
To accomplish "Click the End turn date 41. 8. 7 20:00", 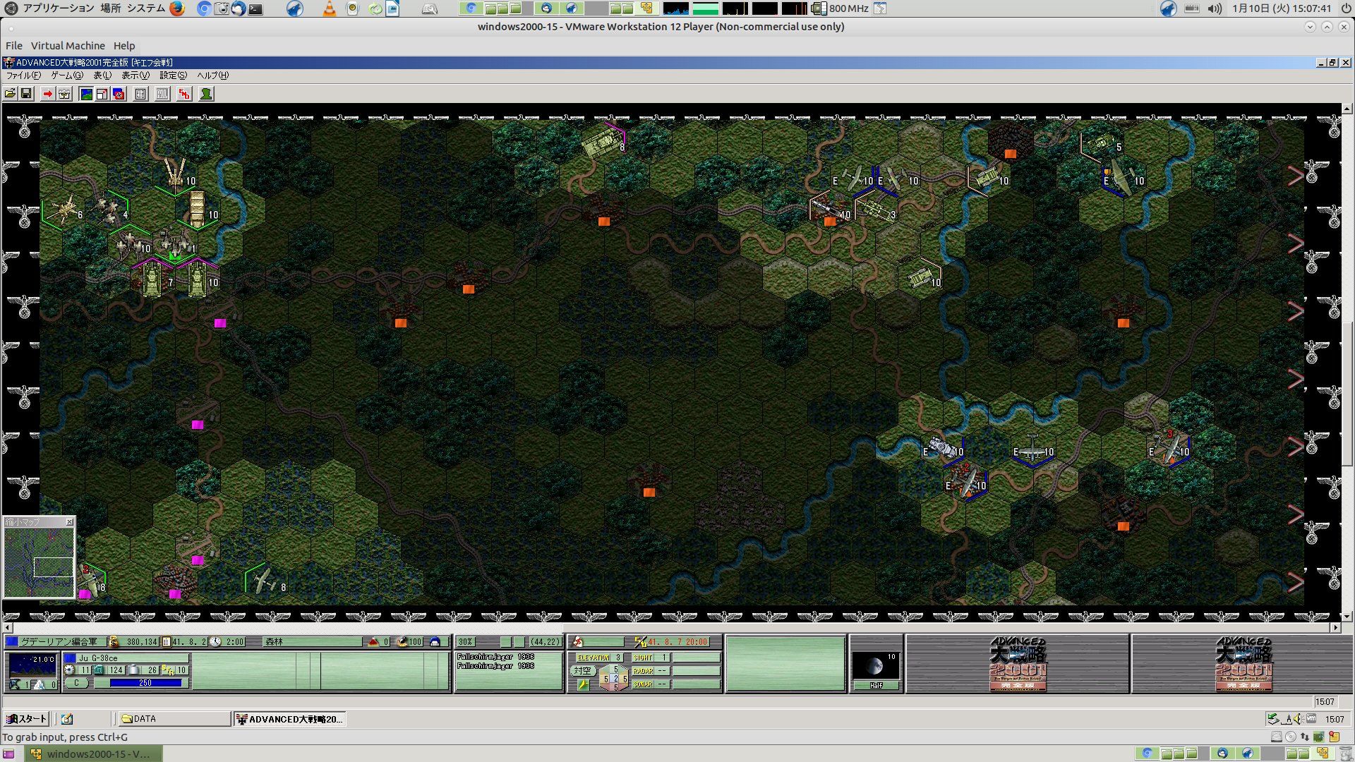I will click(677, 642).
